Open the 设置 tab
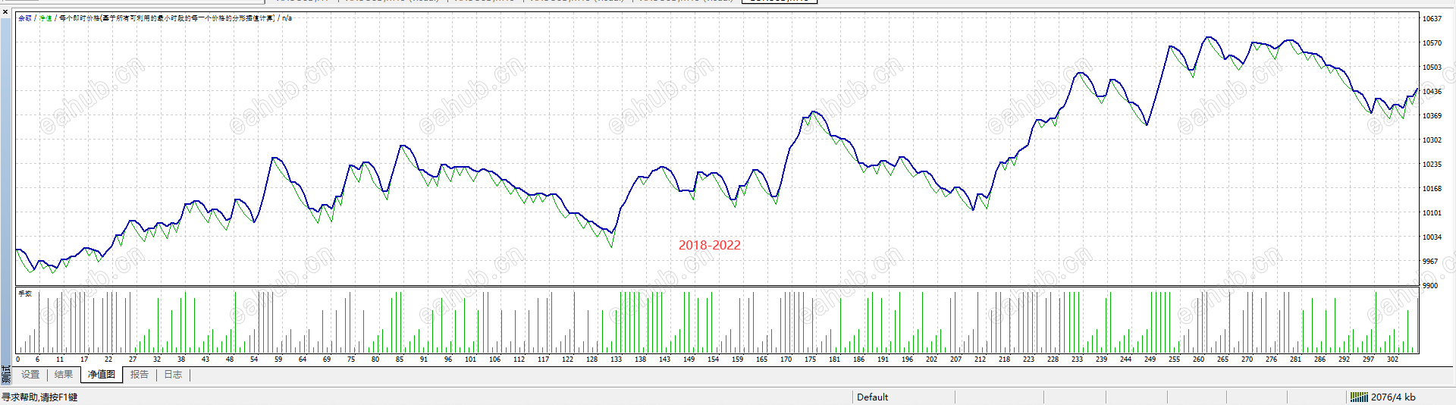Viewport: 1456px width, 405px height. tap(30, 375)
